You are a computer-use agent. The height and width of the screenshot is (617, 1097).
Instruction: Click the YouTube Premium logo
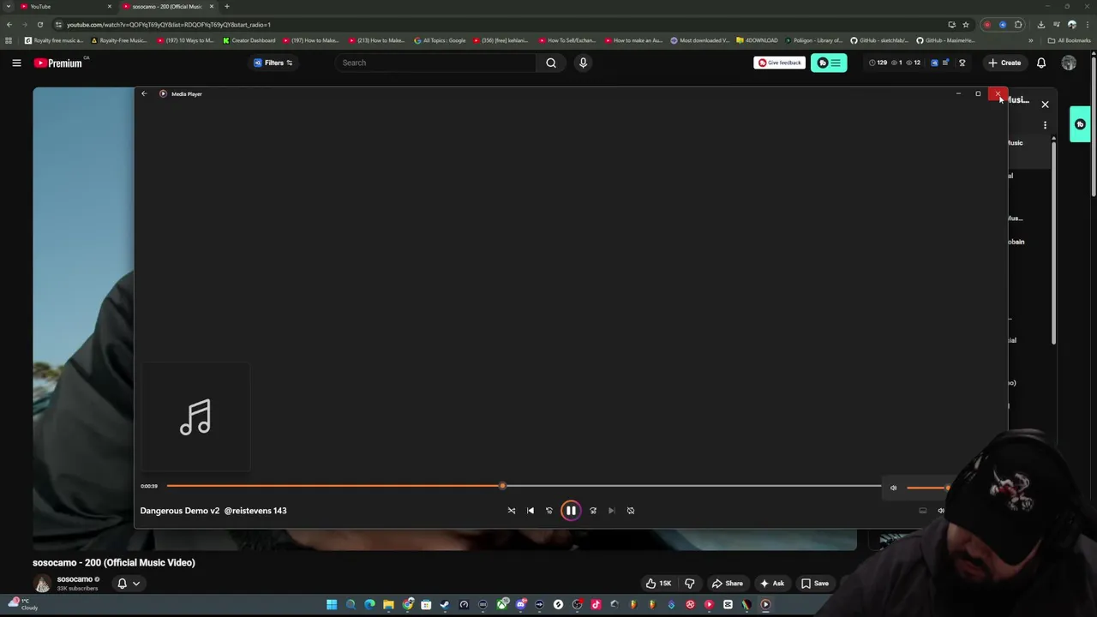[58, 63]
